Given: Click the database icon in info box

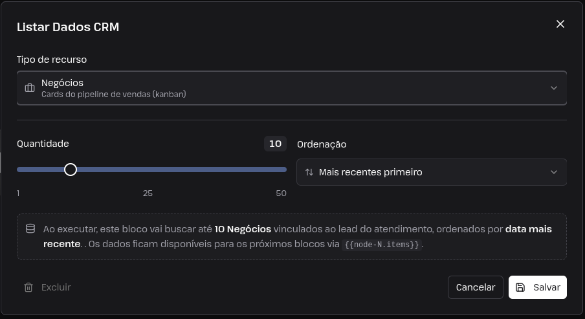Looking at the screenshot, I should click(30, 228).
